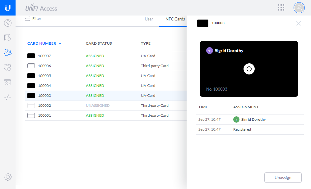Click the 100003 title in detail panel
Image resolution: width=311 pixels, height=189 pixels.
point(218,23)
